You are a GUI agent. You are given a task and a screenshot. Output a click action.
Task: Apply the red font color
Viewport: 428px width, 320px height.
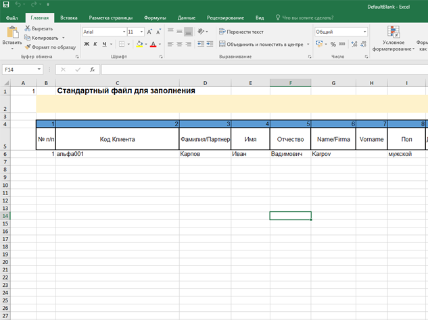[x=153, y=44]
